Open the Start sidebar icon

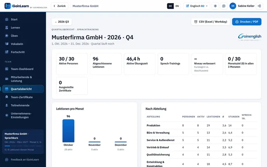(x=7, y=19)
